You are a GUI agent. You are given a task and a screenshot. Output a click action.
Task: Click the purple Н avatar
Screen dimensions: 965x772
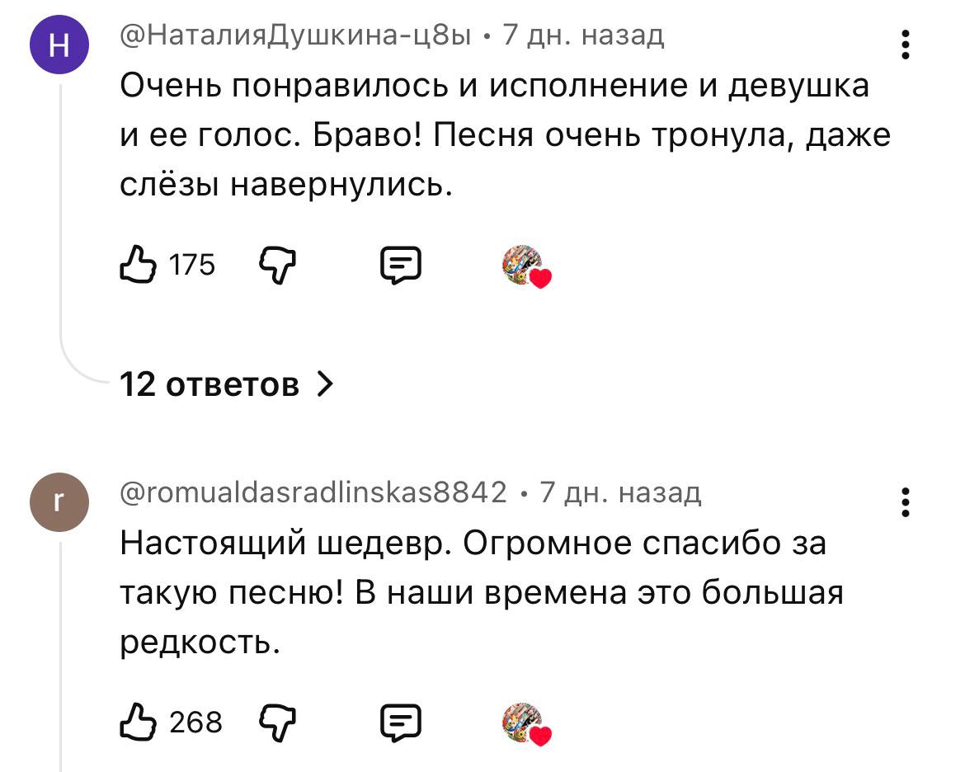pyautogui.click(x=59, y=45)
